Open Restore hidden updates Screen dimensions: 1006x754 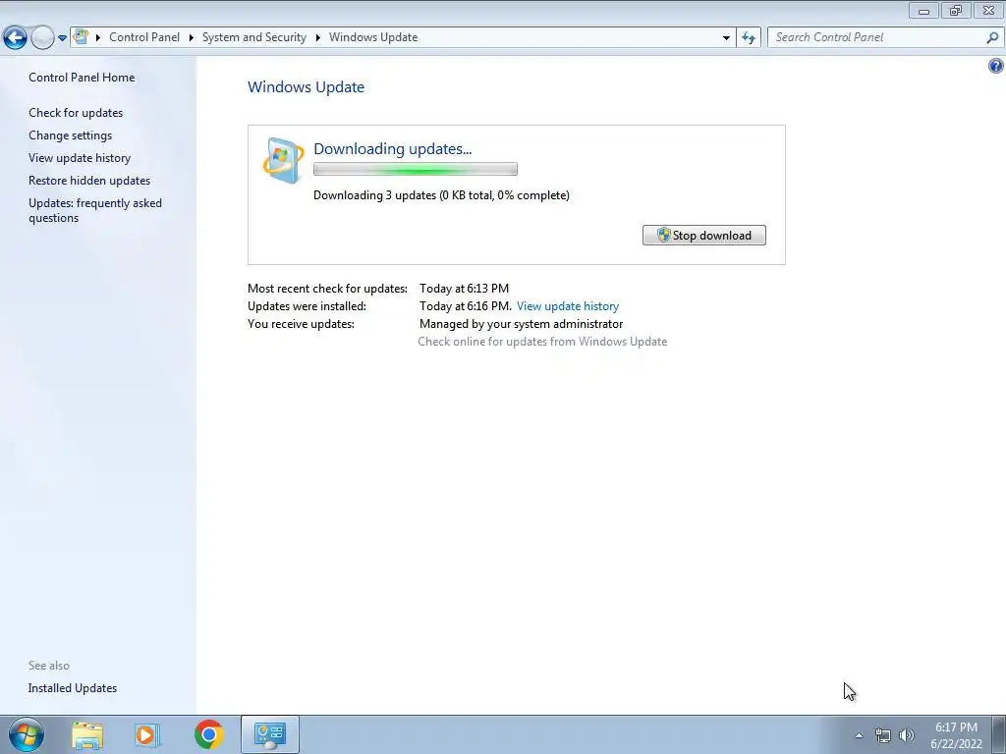(x=89, y=181)
